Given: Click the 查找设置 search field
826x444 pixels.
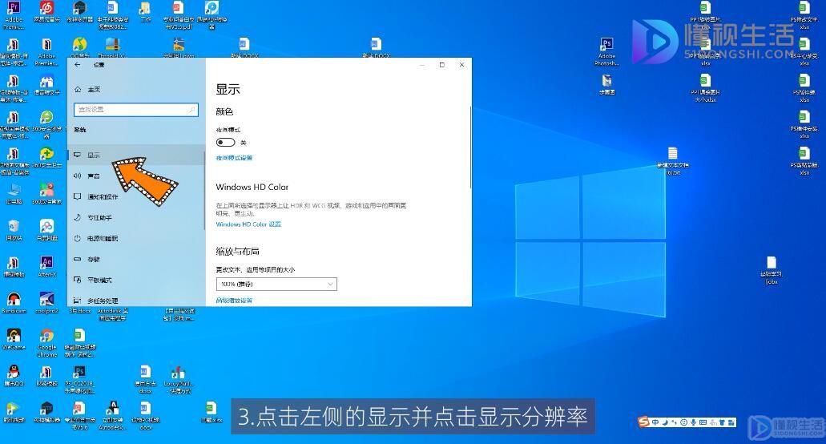Looking at the screenshot, I should pyautogui.click(x=136, y=109).
